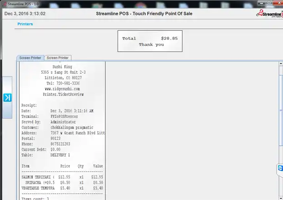Click the Qty column header

(x=81, y=166)
